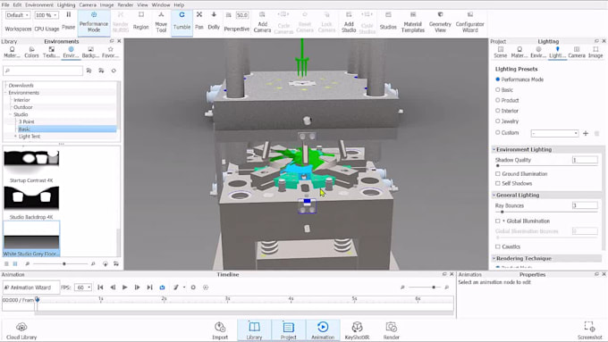Select the Region render tool

[x=140, y=21]
